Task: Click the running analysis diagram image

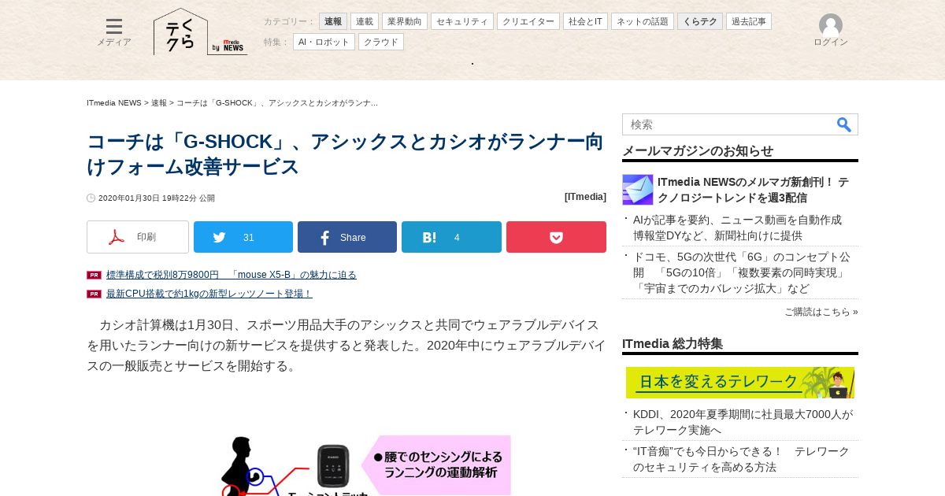Action: click(365, 465)
